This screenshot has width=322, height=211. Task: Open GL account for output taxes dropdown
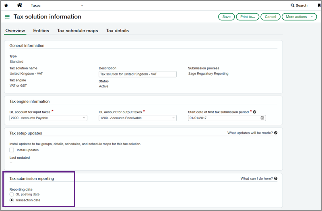coord(138,118)
